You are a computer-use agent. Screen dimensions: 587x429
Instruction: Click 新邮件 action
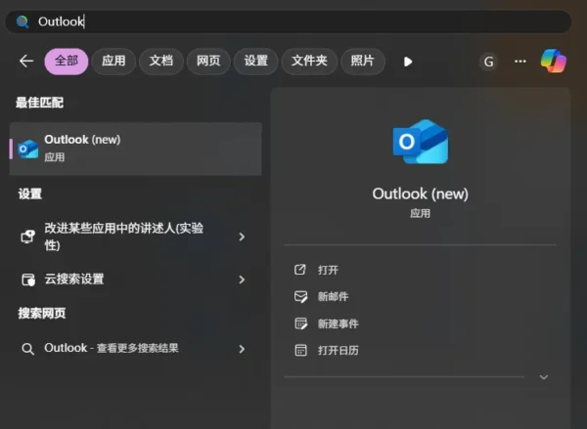tap(333, 297)
